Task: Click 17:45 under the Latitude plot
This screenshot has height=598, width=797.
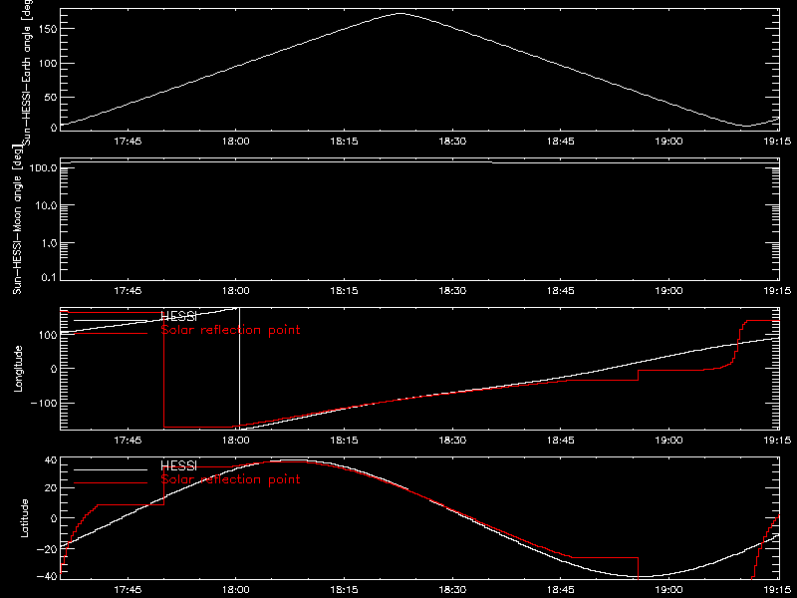Action: point(128,589)
